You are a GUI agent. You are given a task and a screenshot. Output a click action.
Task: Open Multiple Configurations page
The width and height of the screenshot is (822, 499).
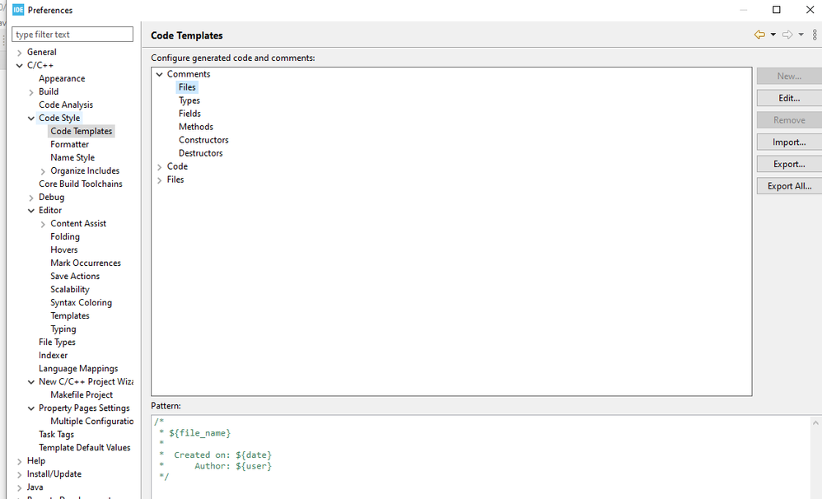pyautogui.click(x=91, y=421)
